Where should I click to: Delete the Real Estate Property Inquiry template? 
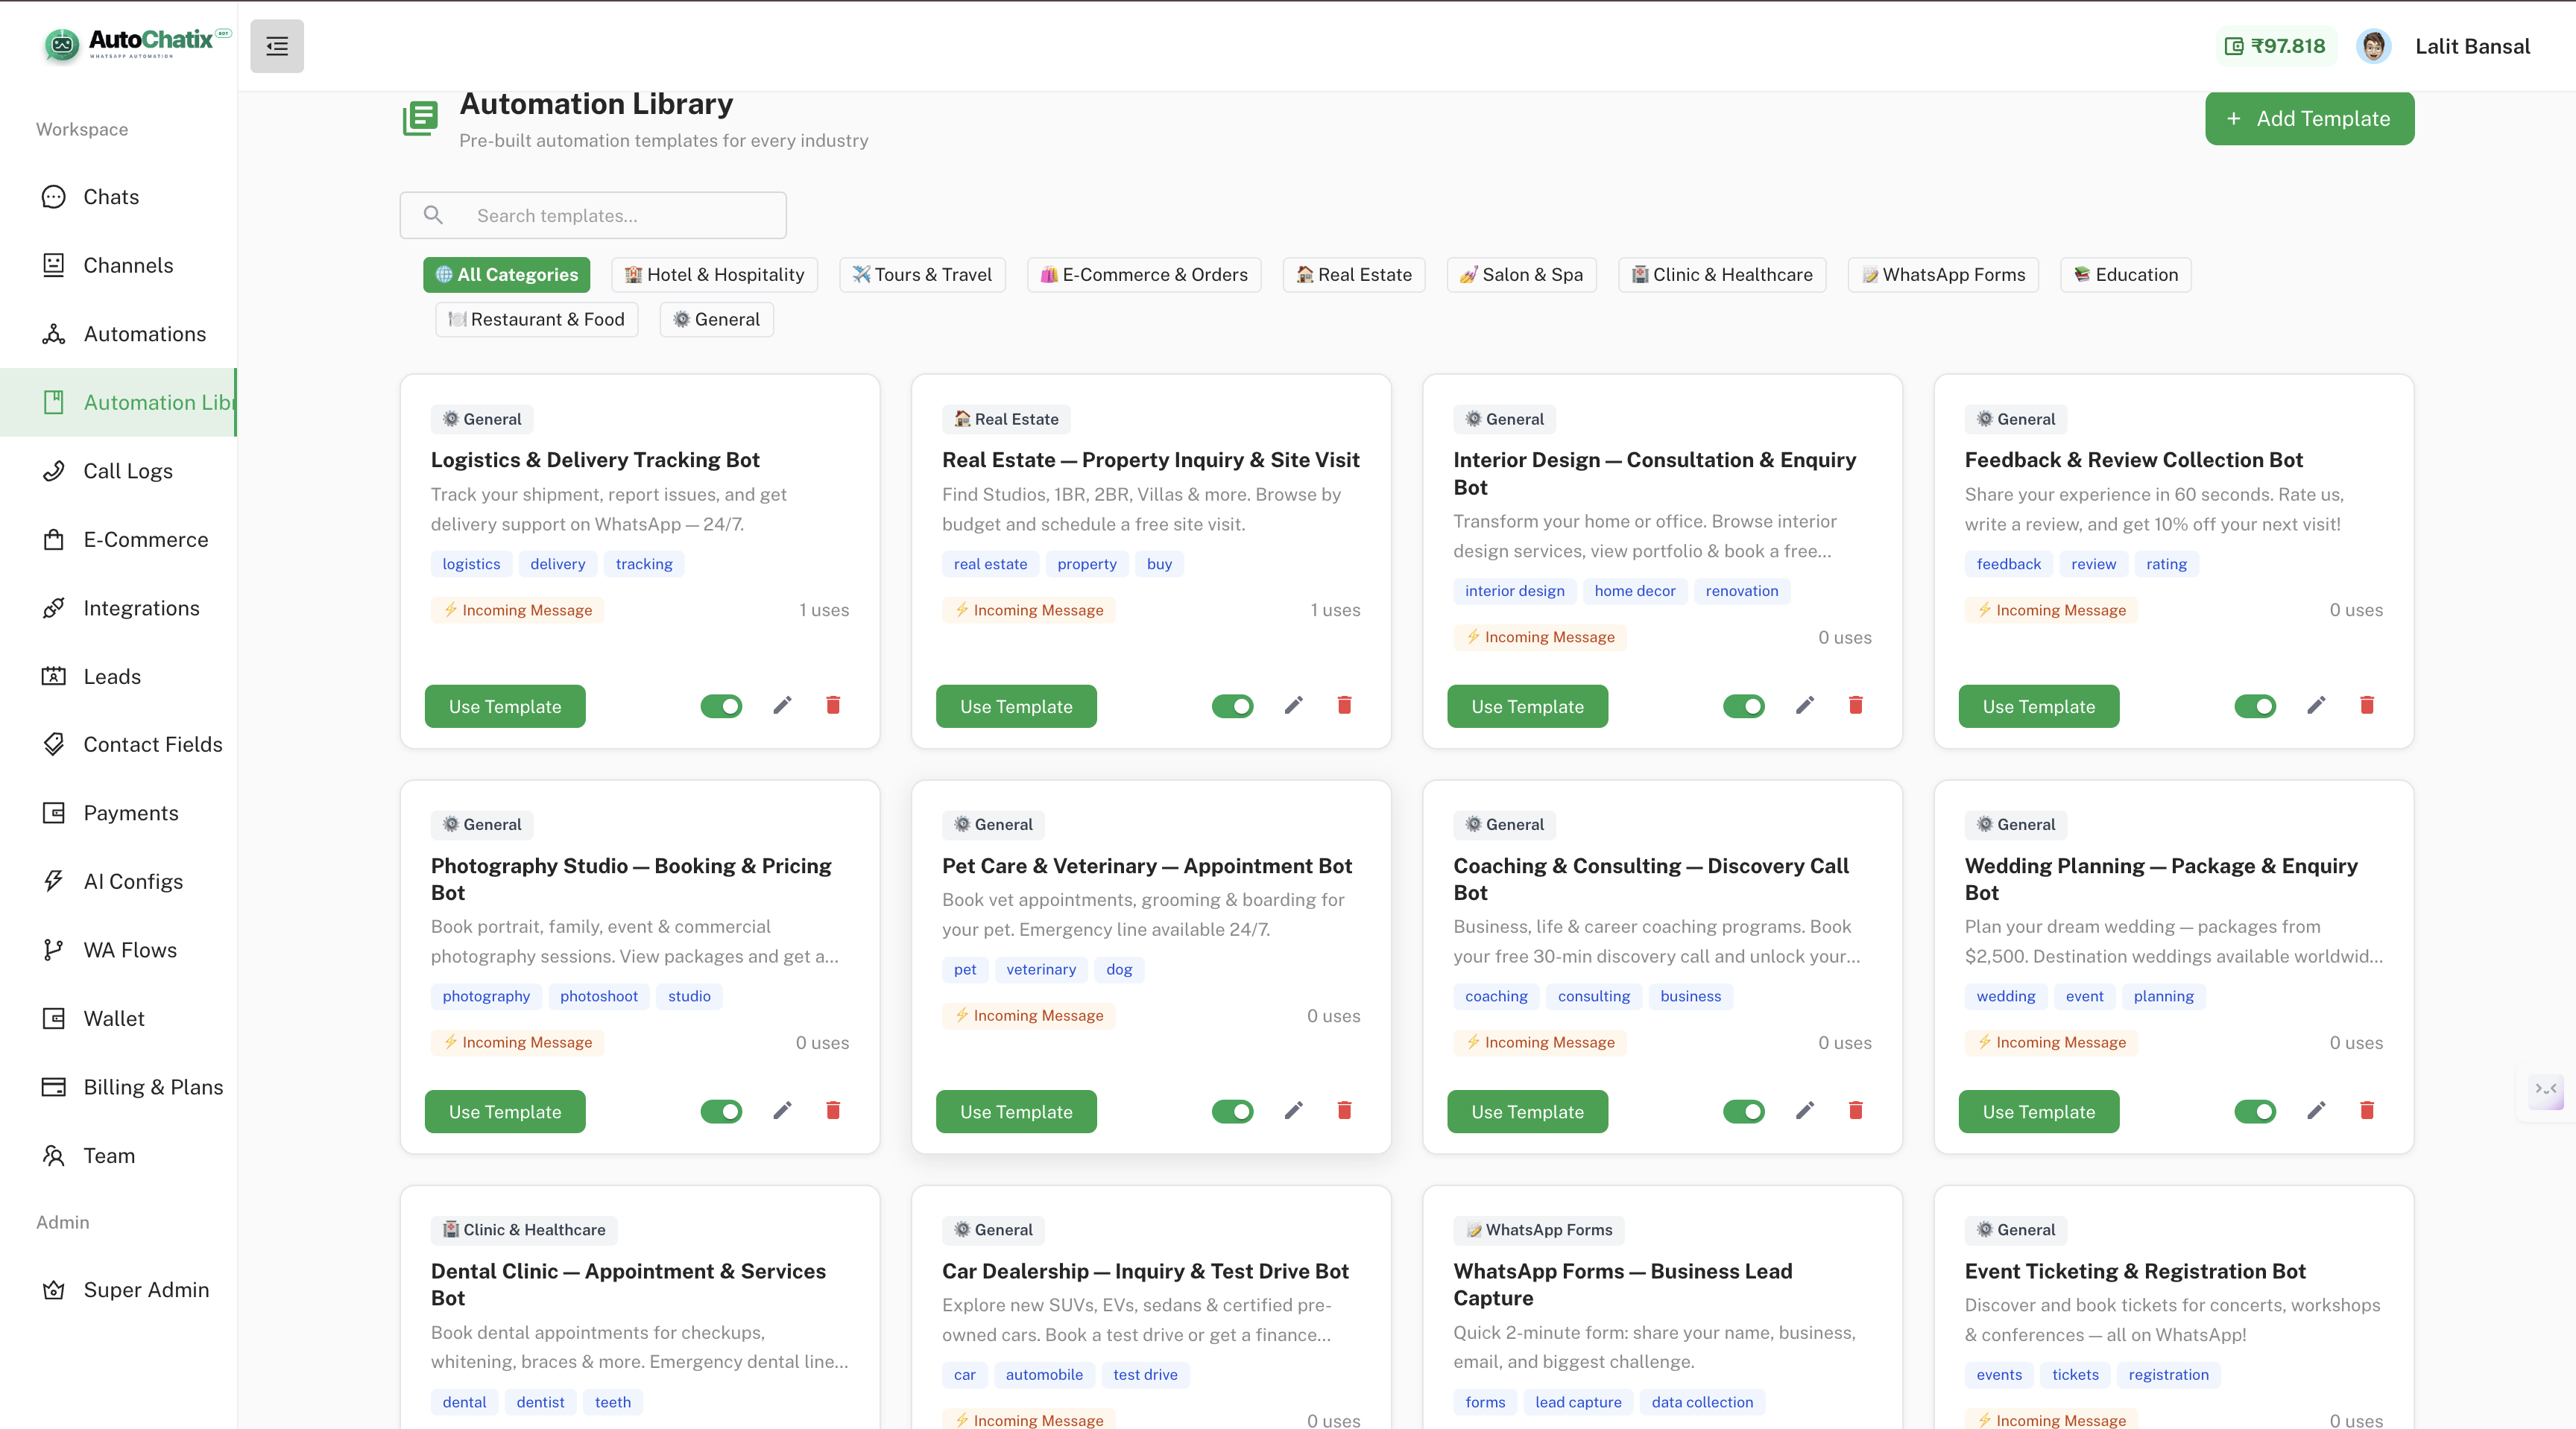[x=1344, y=706]
